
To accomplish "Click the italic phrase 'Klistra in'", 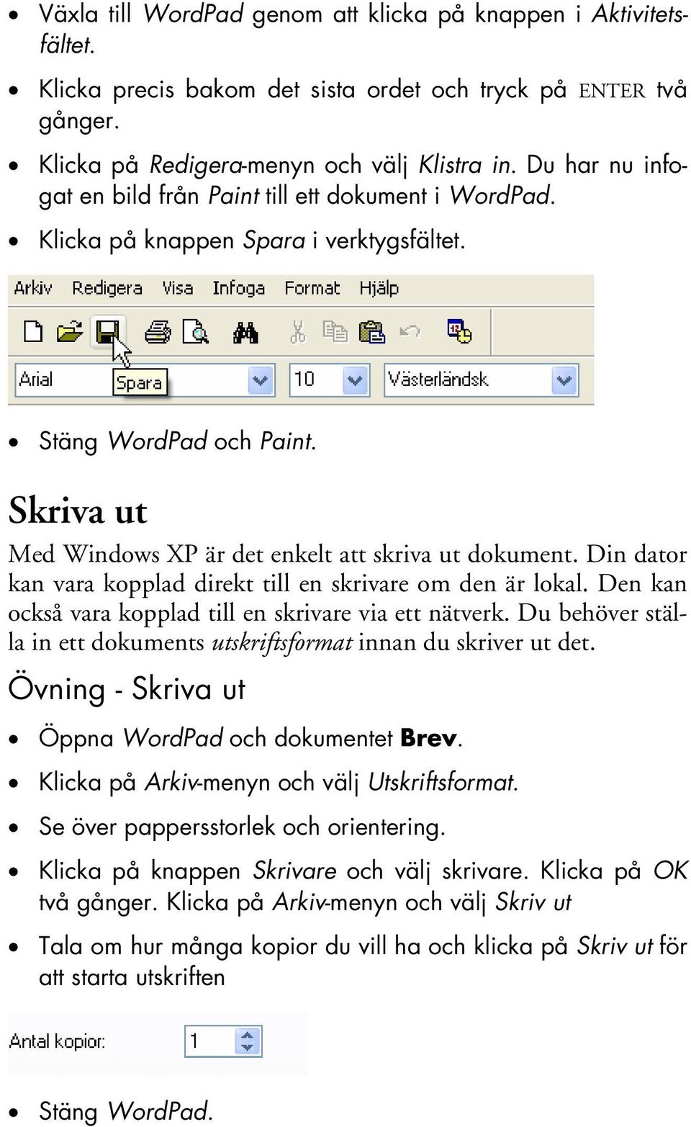I will pyautogui.click(x=465, y=165).
